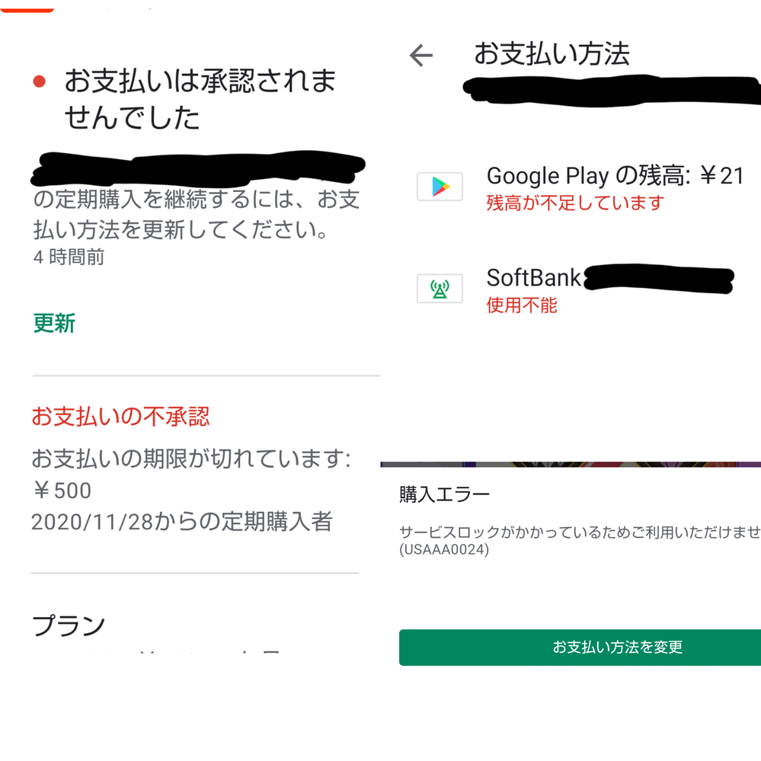
Task: Tap the green 更新 link
Action: [54, 323]
